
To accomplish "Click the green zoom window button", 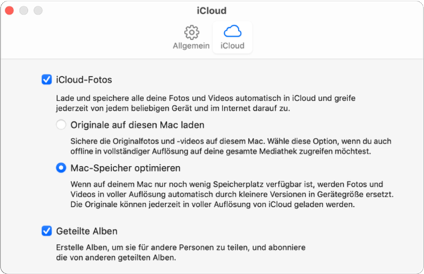I will (38, 11).
